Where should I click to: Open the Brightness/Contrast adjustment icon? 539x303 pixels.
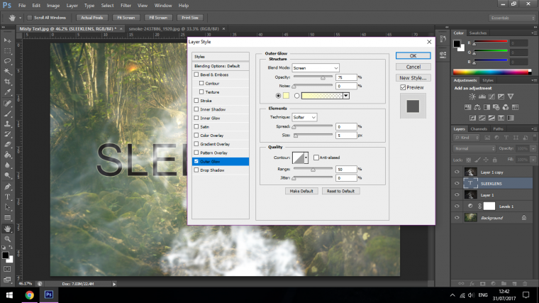tap(472, 97)
